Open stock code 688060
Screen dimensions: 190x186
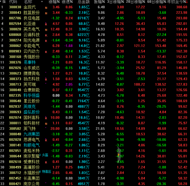pos(15,35)
